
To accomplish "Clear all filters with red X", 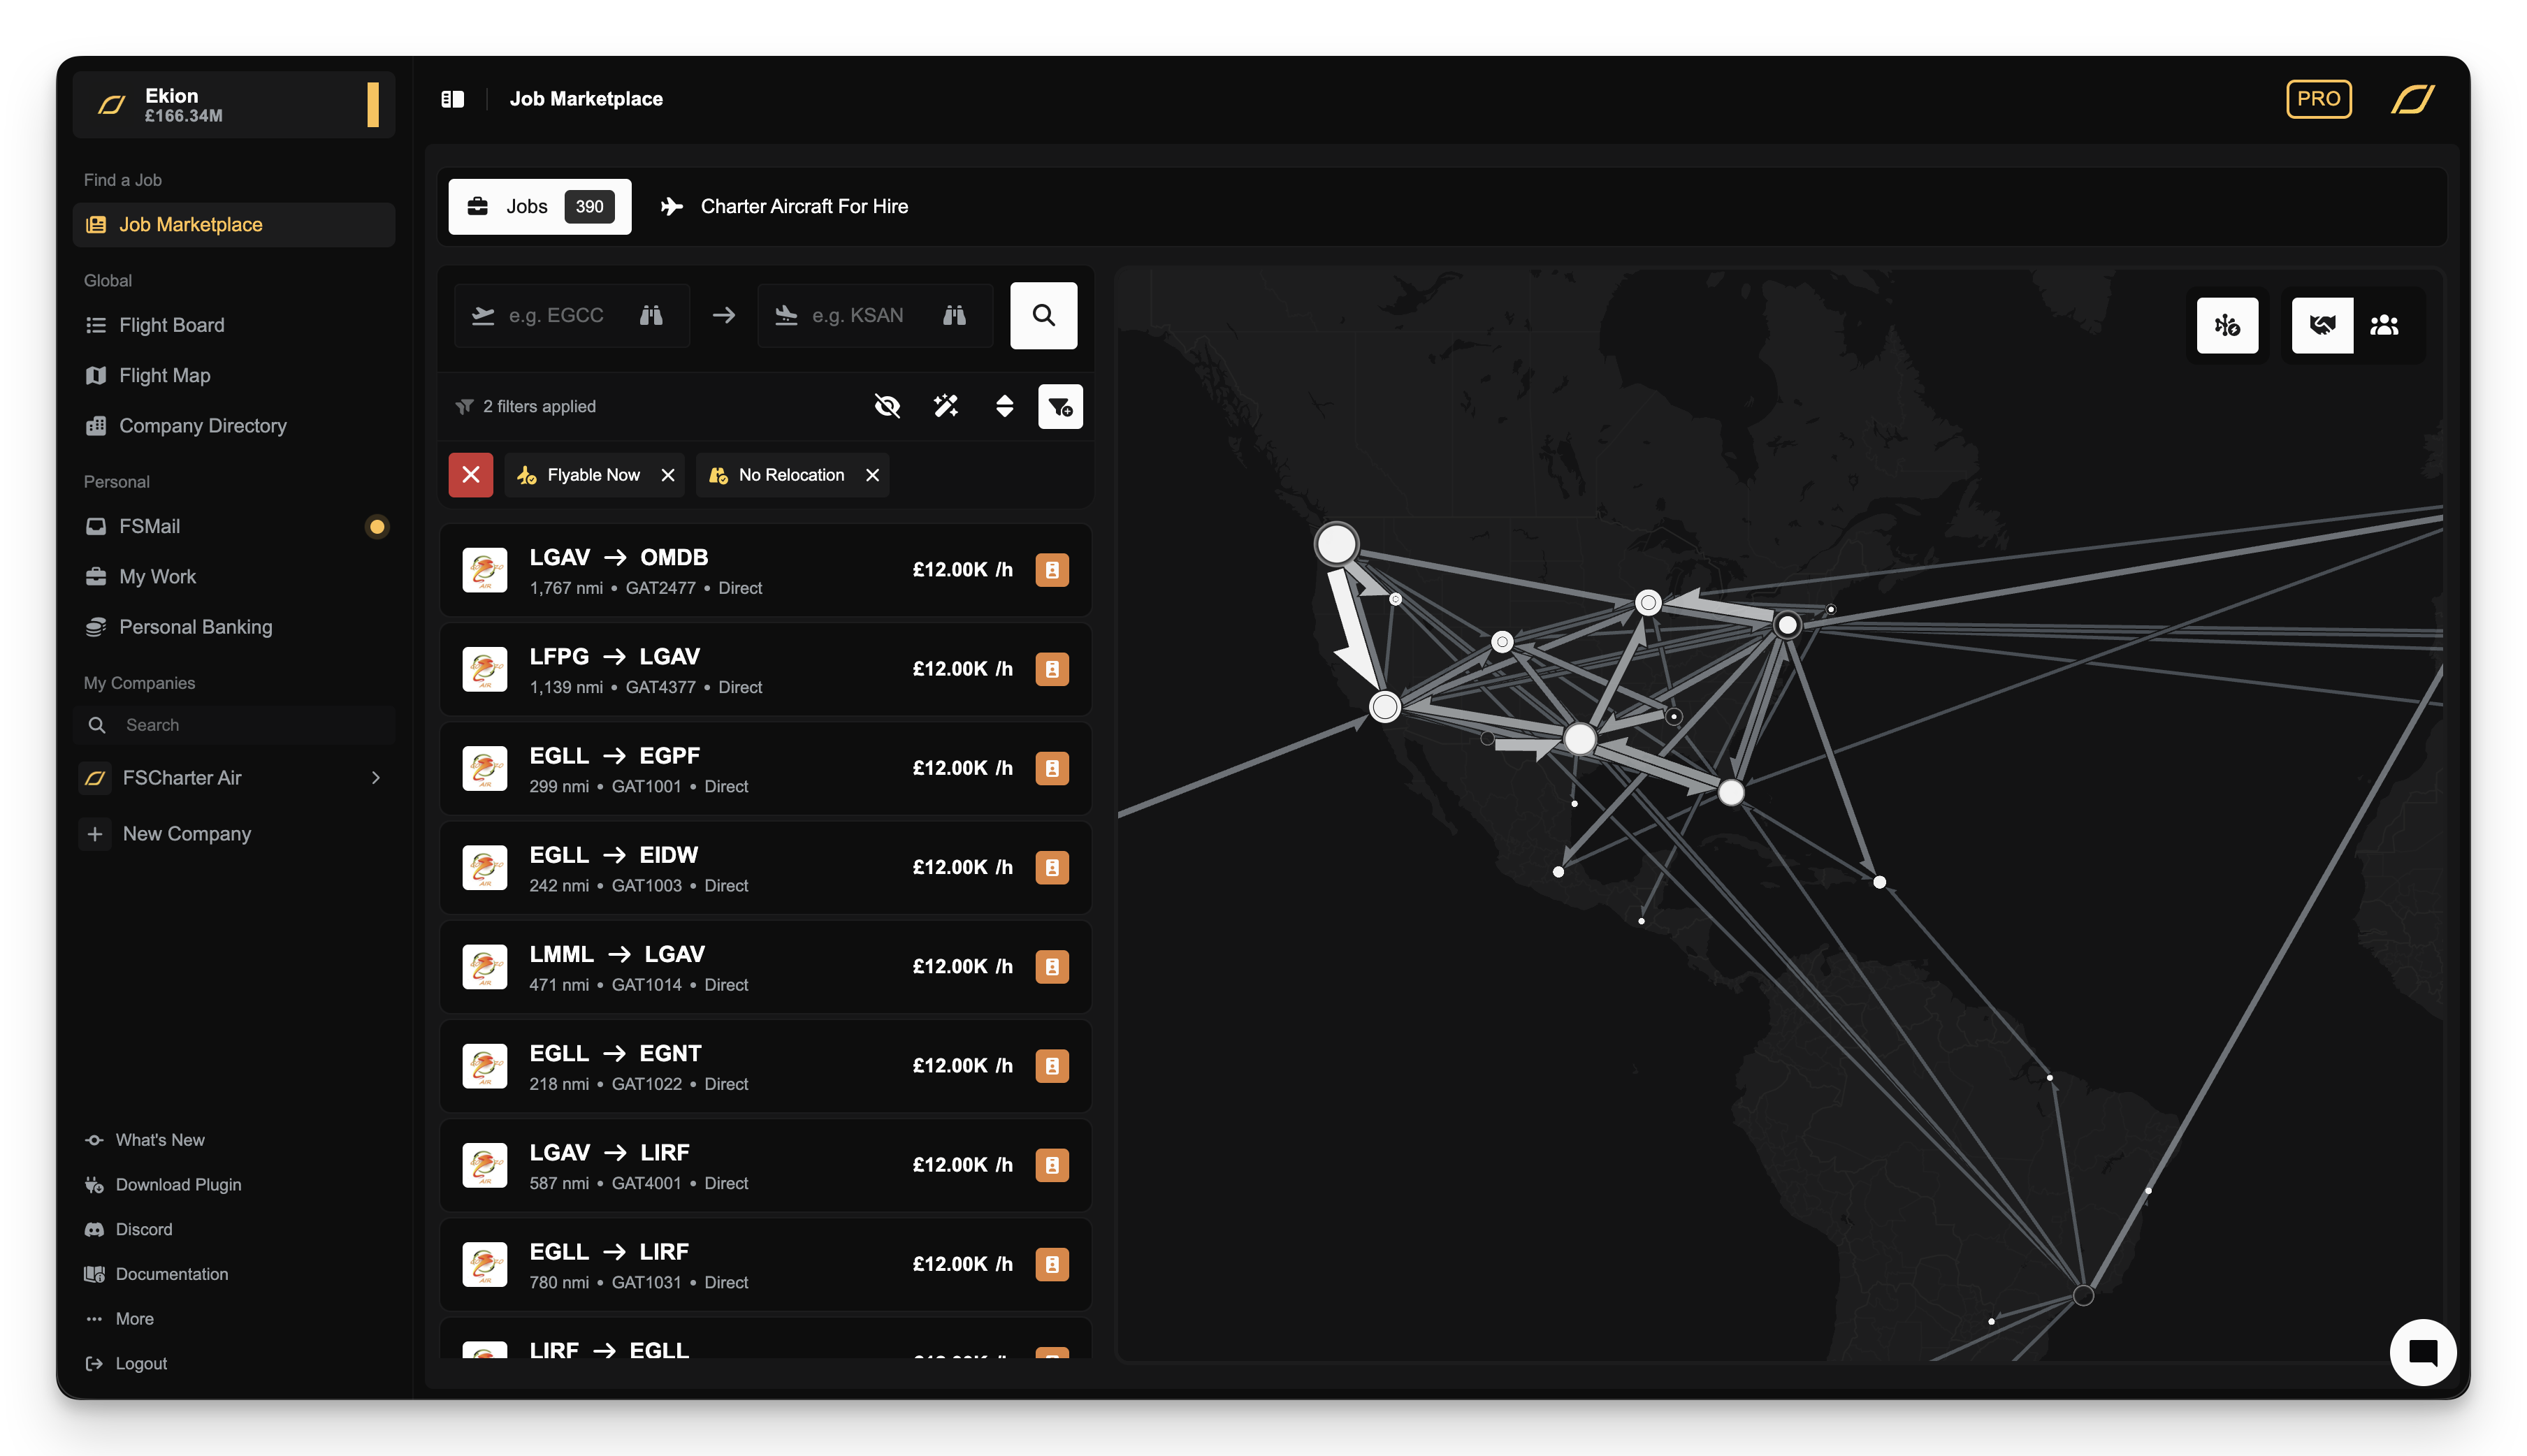I will pyautogui.click(x=471, y=475).
